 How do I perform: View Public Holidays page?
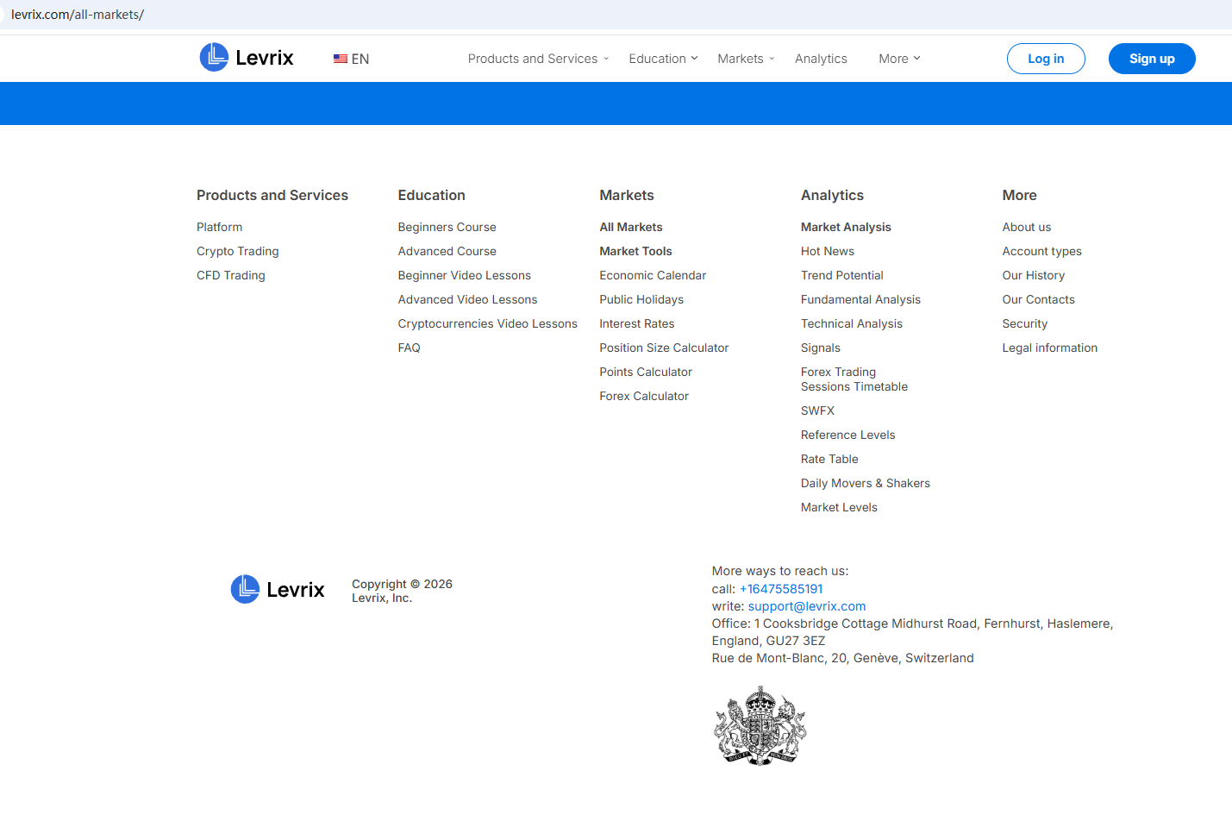(642, 299)
